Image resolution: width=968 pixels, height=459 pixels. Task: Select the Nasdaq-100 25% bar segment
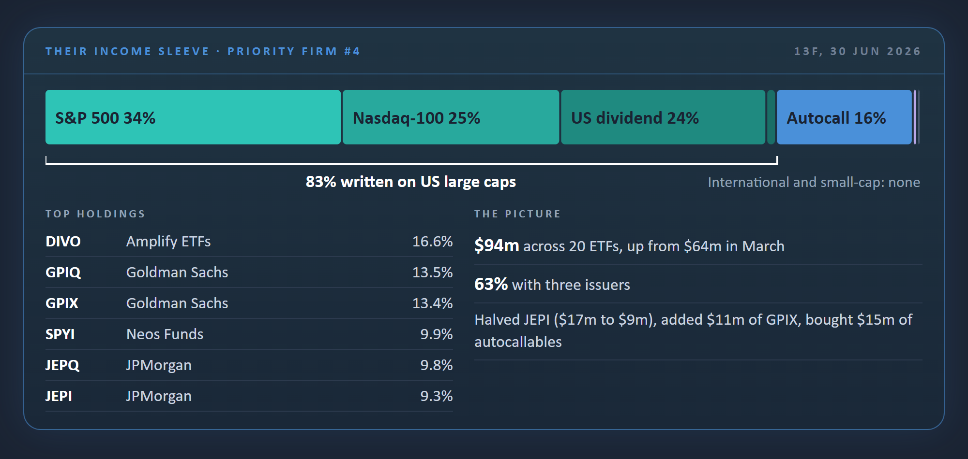coord(451,117)
